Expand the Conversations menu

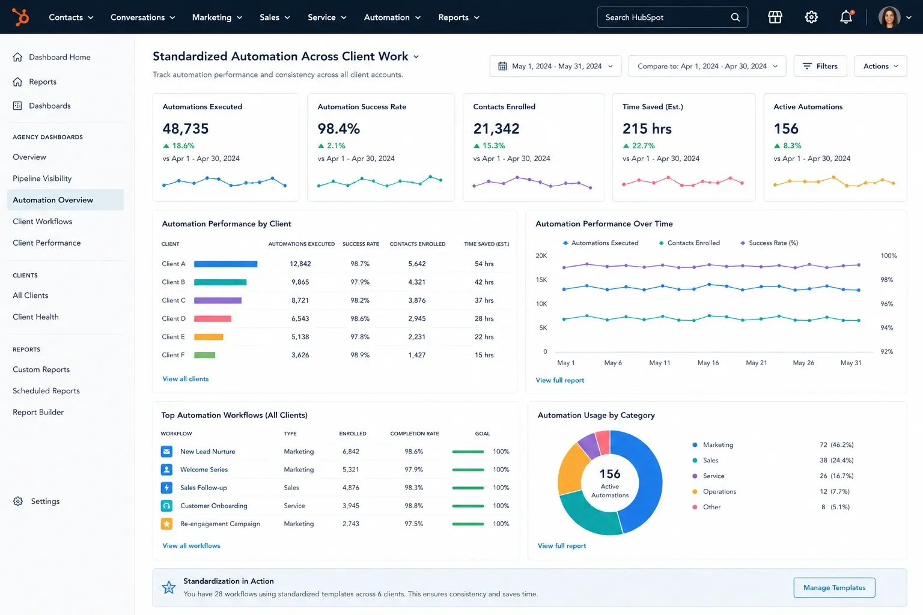coord(142,17)
